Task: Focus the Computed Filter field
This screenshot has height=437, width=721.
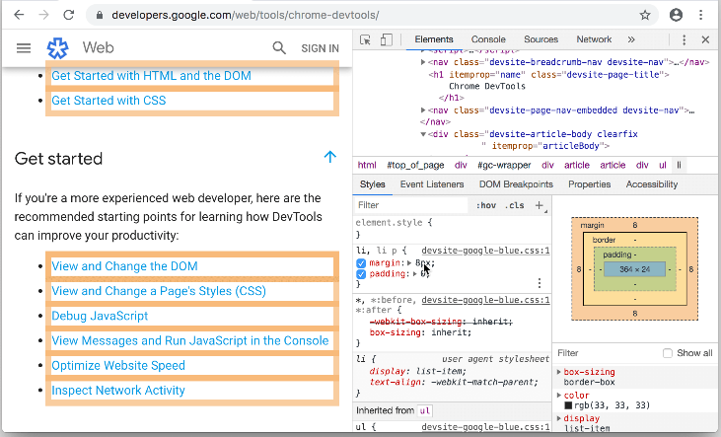Action: tap(607, 353)
